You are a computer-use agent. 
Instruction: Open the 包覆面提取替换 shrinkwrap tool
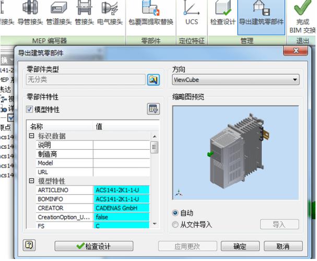coord(151,13)
